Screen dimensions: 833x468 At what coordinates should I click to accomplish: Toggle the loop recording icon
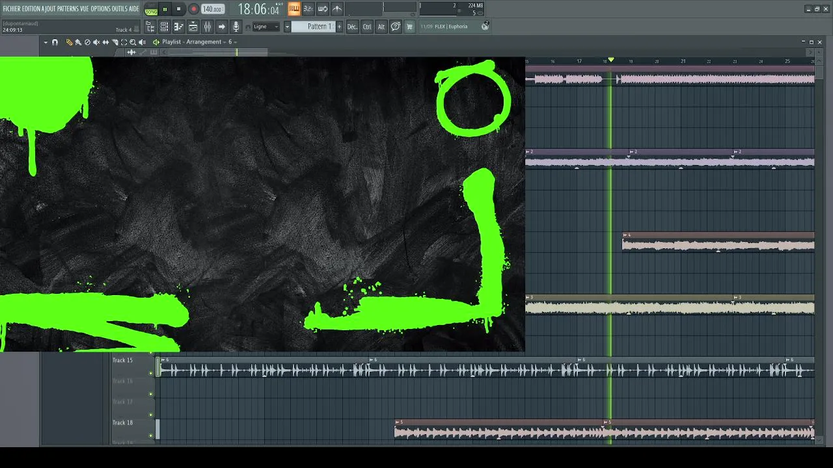(322, 8)
